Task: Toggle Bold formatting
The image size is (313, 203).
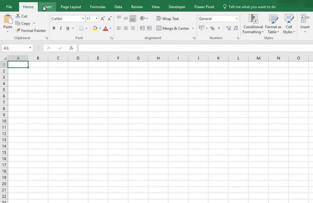Action: 54,28
